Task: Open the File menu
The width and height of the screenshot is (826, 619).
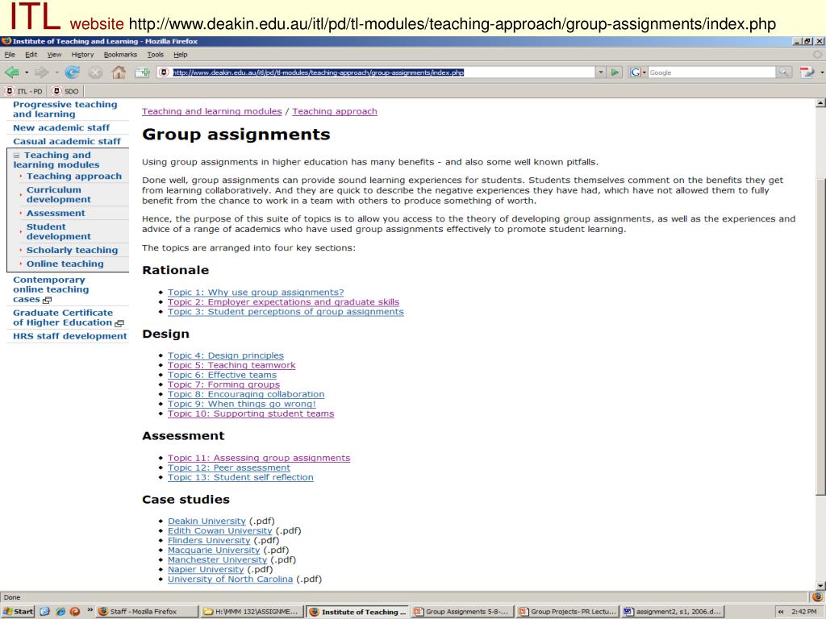Action: click(10, 54)
